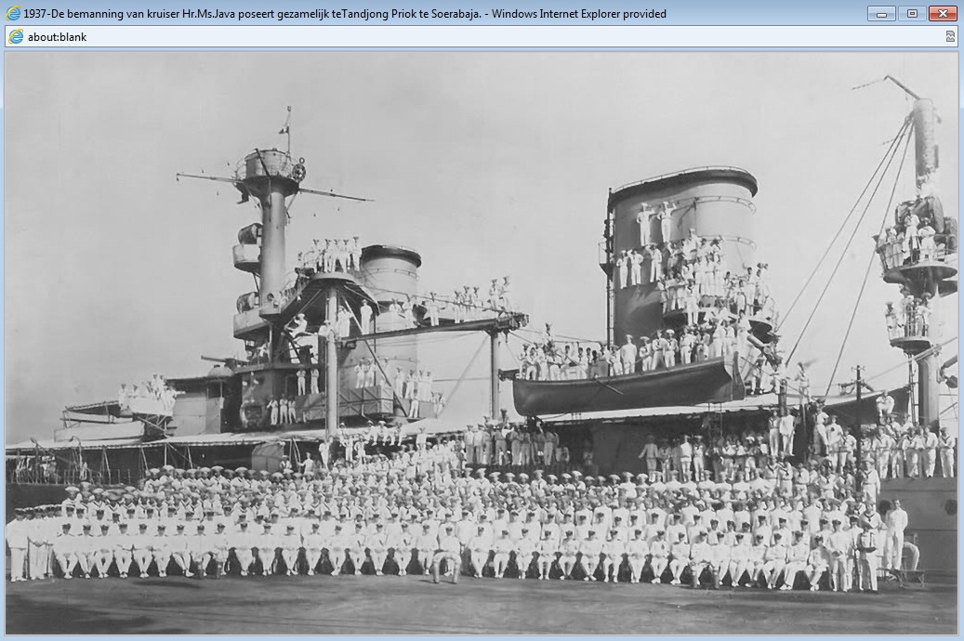The width and height of the screenshot is (964, 641).
Task: Click the Internet Explorer icon in the title bar
Action: (x=13, y=14)
